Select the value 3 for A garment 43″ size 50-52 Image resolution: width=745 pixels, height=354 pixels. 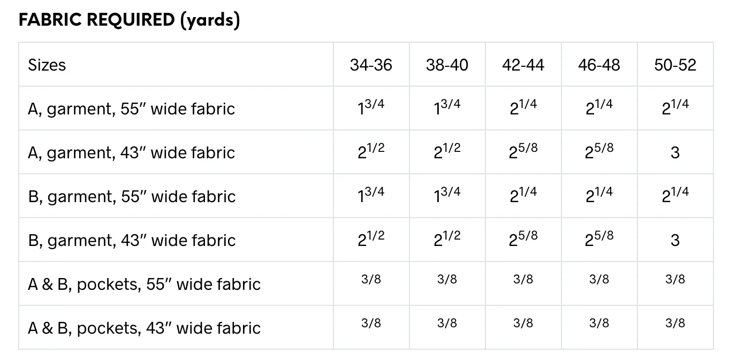675,153
